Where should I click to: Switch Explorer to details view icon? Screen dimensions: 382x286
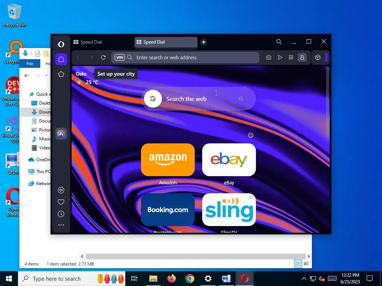(x=298, y=264)
